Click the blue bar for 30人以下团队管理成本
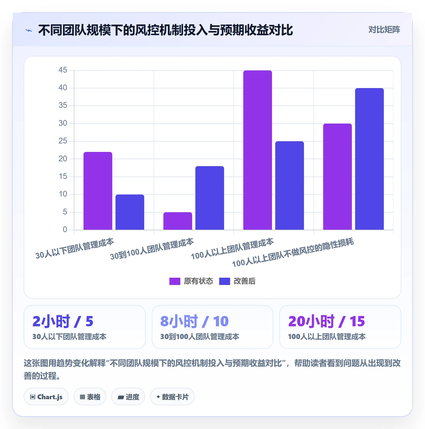Screen dimensions: 425x429 (130, 212)
